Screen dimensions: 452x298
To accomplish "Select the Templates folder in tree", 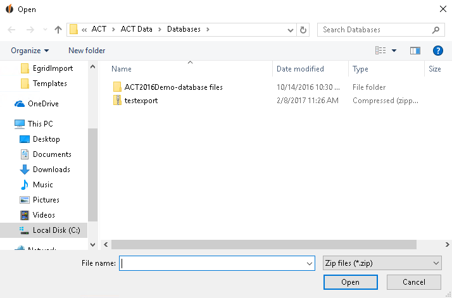I will coord(44,84).
